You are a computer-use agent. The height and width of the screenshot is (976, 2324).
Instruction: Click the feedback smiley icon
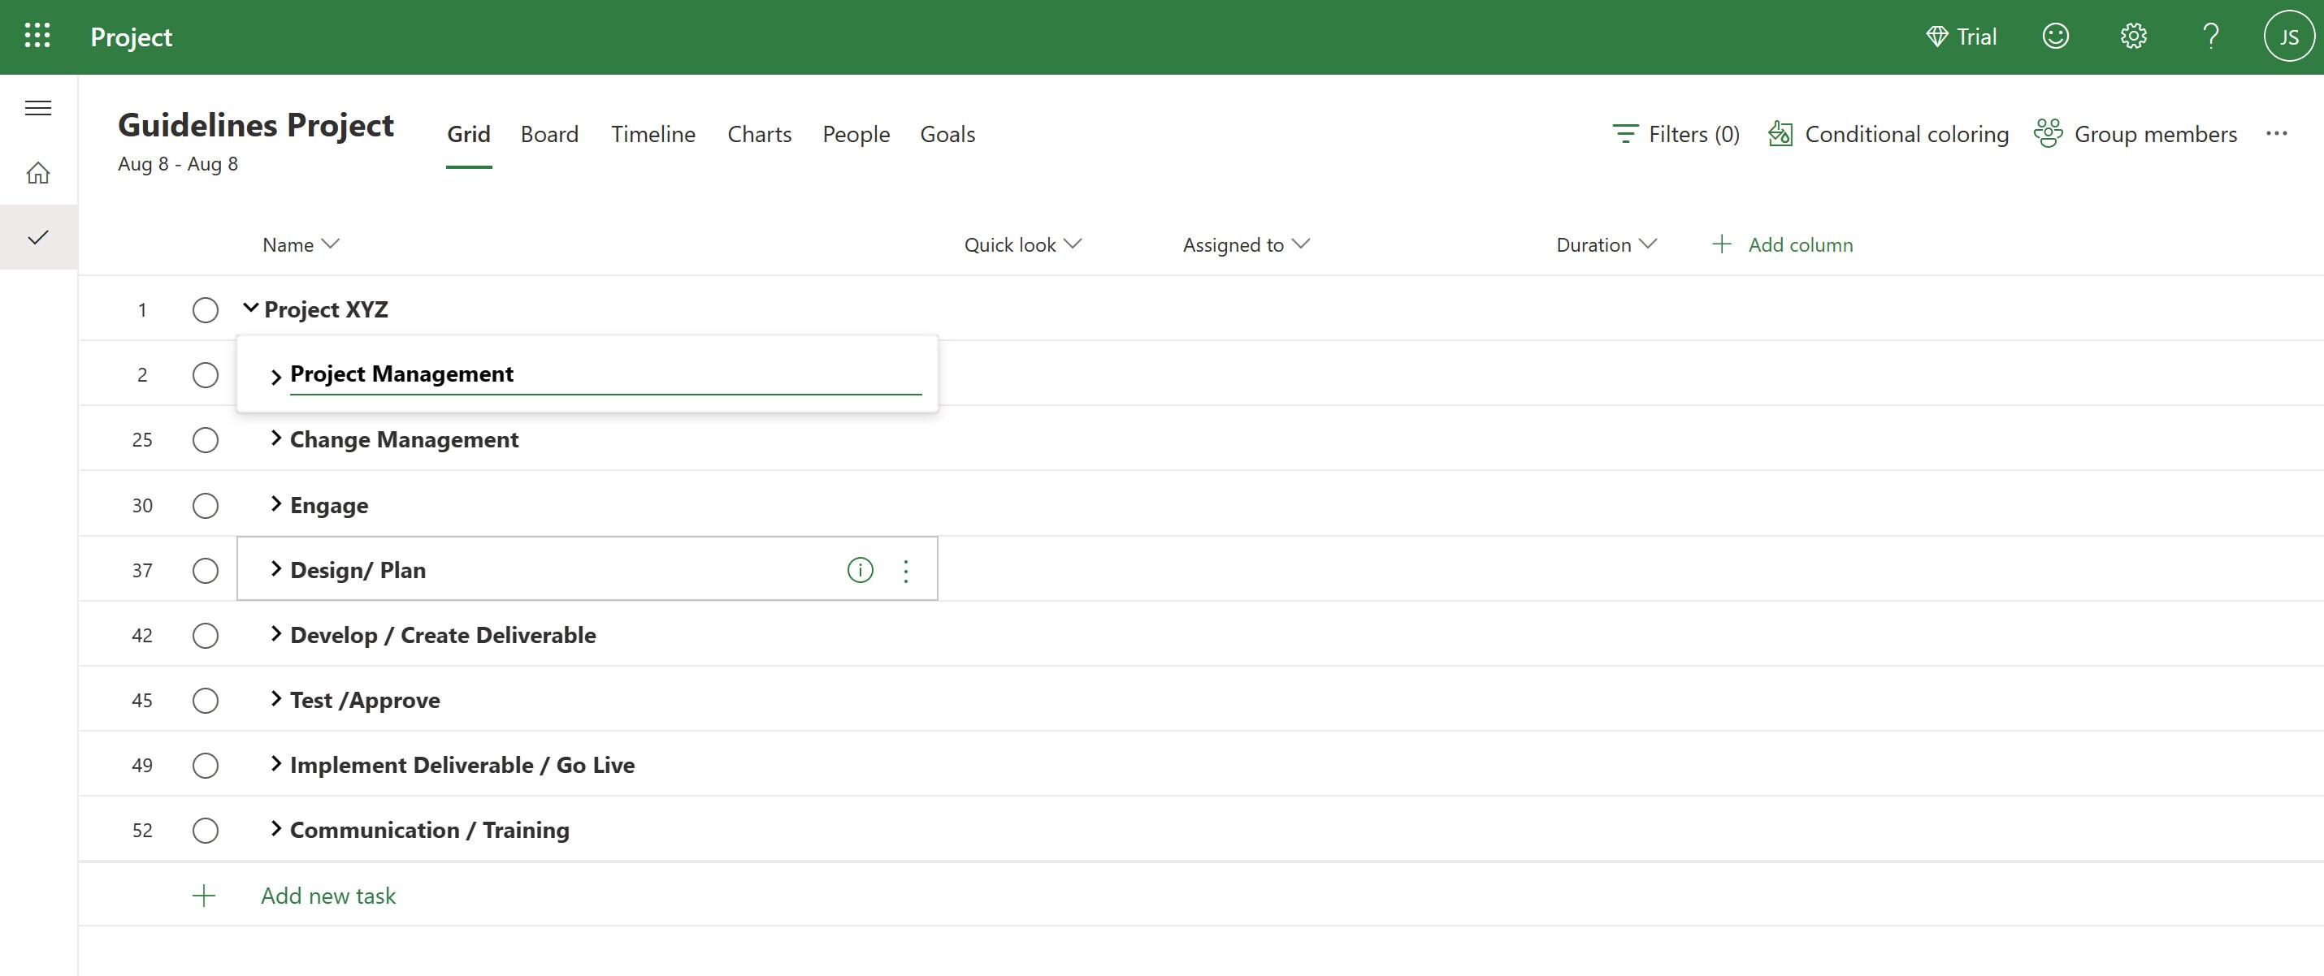[2054, 36]
